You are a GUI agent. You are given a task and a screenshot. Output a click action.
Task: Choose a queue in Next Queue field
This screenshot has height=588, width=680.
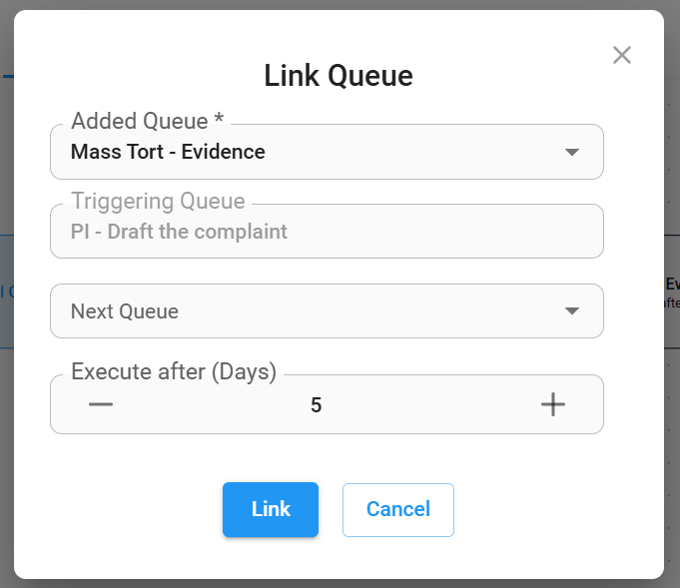point(327,310)
